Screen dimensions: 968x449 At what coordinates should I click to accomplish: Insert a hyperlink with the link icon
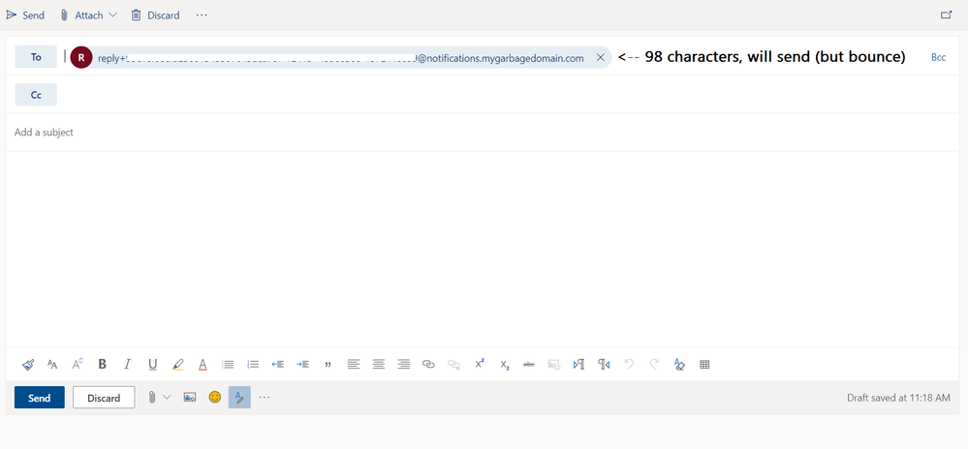(x=428, y=365)
